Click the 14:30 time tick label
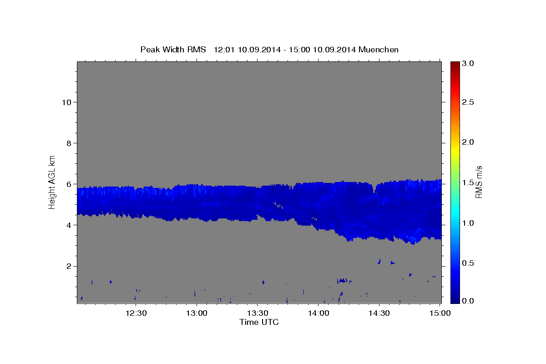 [379, 313]
